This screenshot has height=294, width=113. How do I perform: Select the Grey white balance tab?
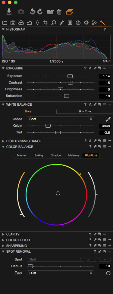point(28,111)
